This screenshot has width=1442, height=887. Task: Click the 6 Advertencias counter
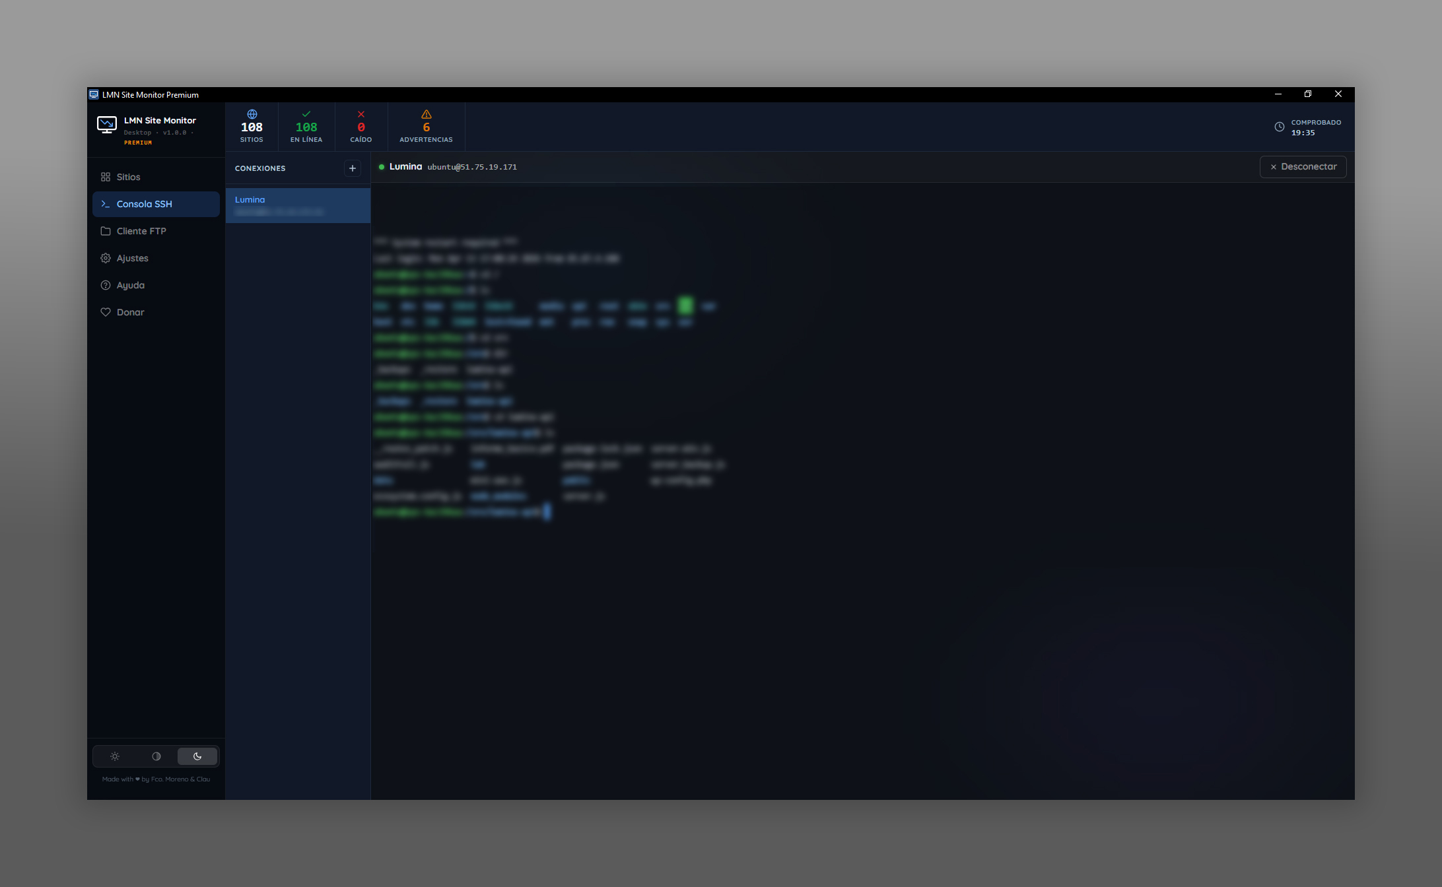[427, 127]
